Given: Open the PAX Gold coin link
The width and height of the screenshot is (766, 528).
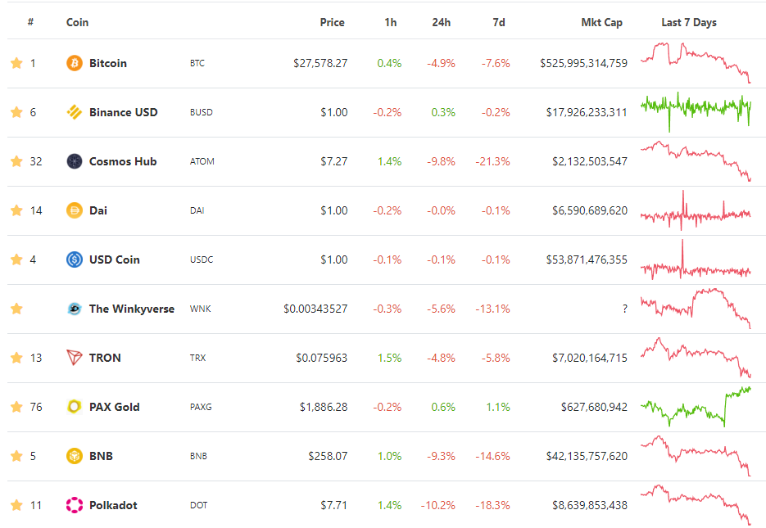Looking at the screenshot, I should click(x=115, y=407).
